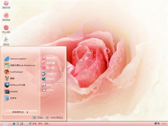Viewport: 168px width, 126px height.
Task: Click the 关闭计算机 (Shut Down) button
Action: click(54, 118)
